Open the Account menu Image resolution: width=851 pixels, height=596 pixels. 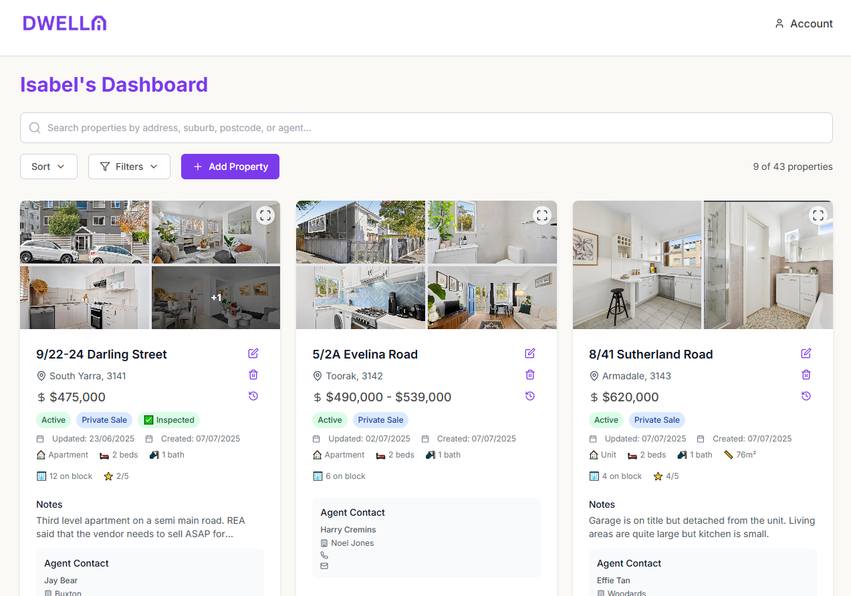coord(804,23)
